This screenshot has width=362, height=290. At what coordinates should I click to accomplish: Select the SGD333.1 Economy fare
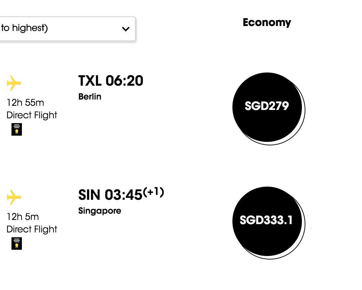tap(267, 221)
